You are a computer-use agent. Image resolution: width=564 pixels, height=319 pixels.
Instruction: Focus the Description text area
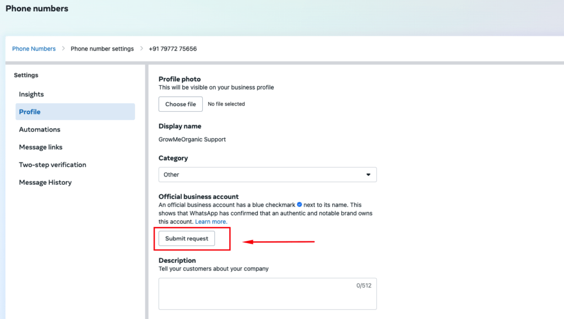tap(268, 294)
